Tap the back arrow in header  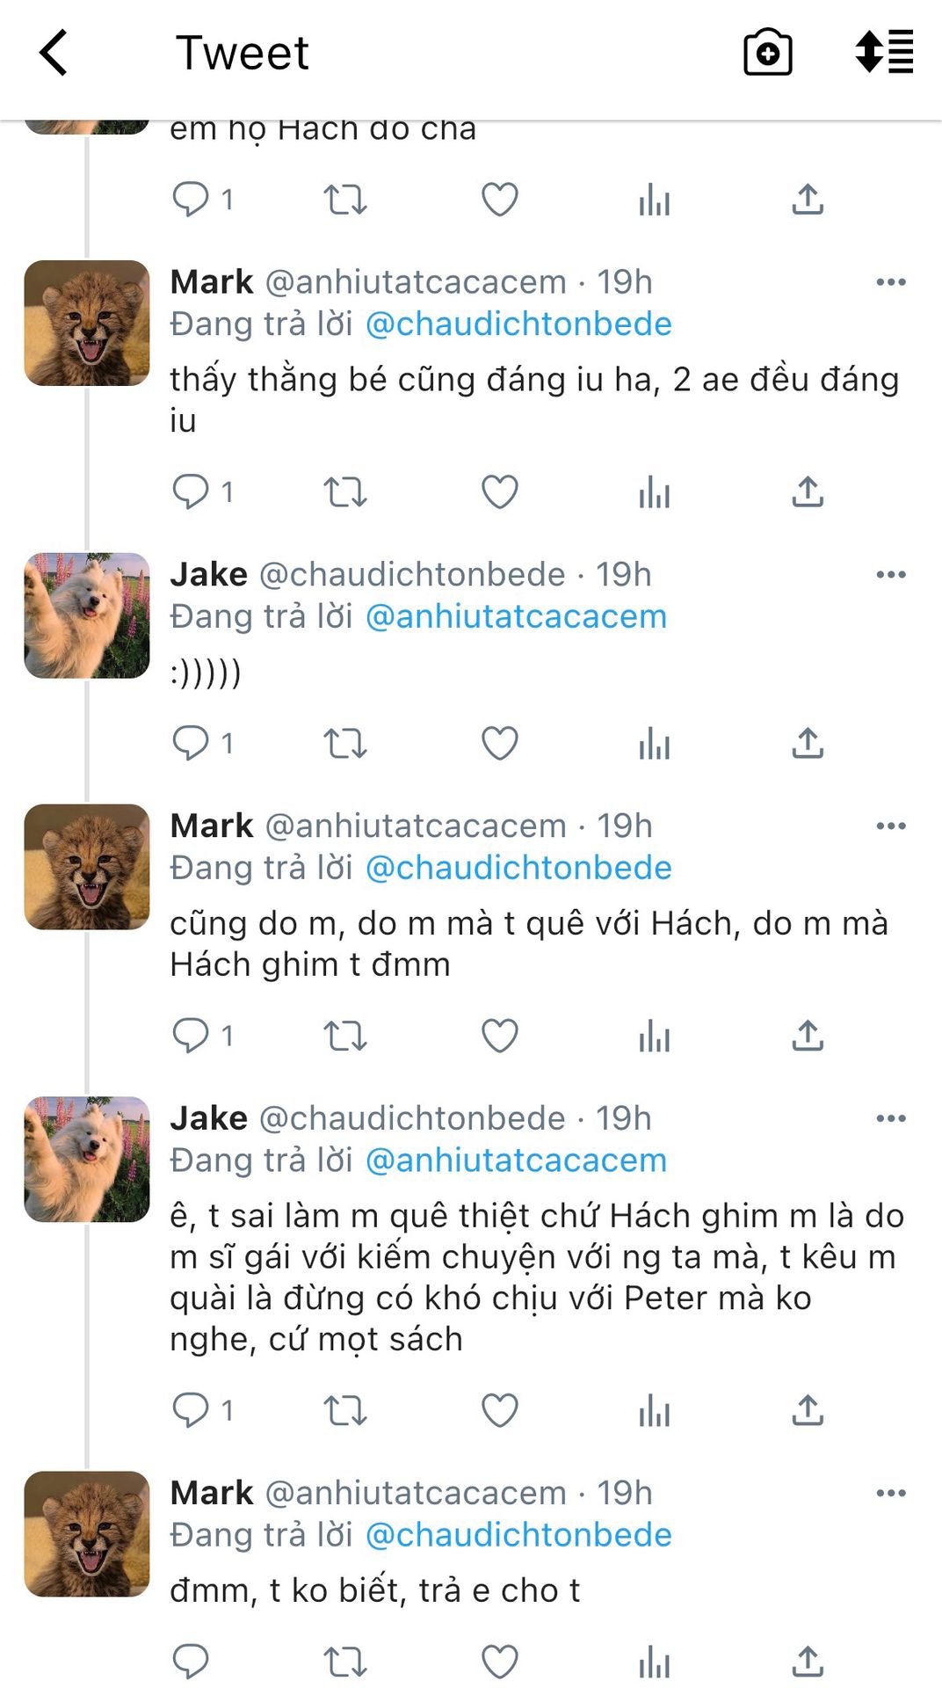coord(54,53)
